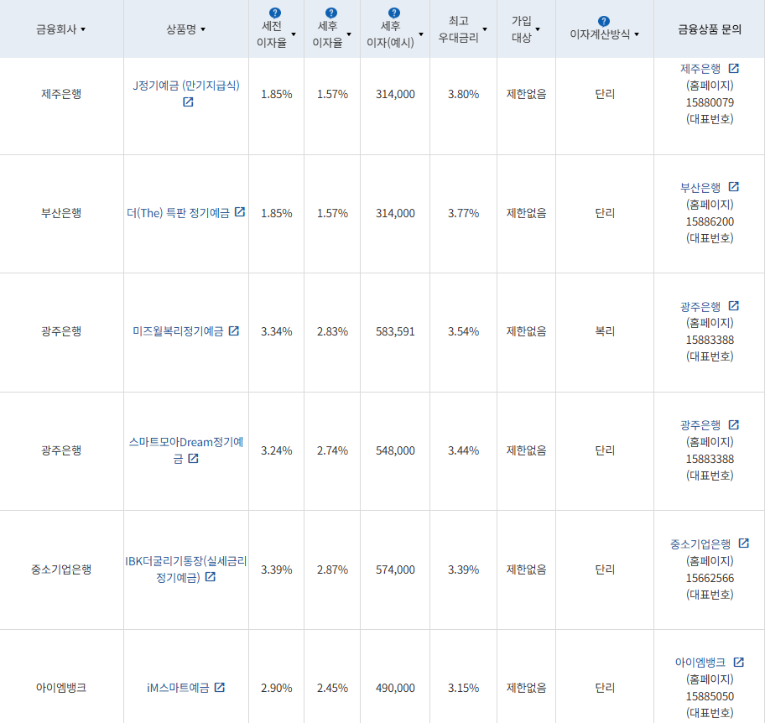Viewport: 765px width, 723px height.
Task: Sort by 가입 대상 column arrow
Action: (539, 29)
